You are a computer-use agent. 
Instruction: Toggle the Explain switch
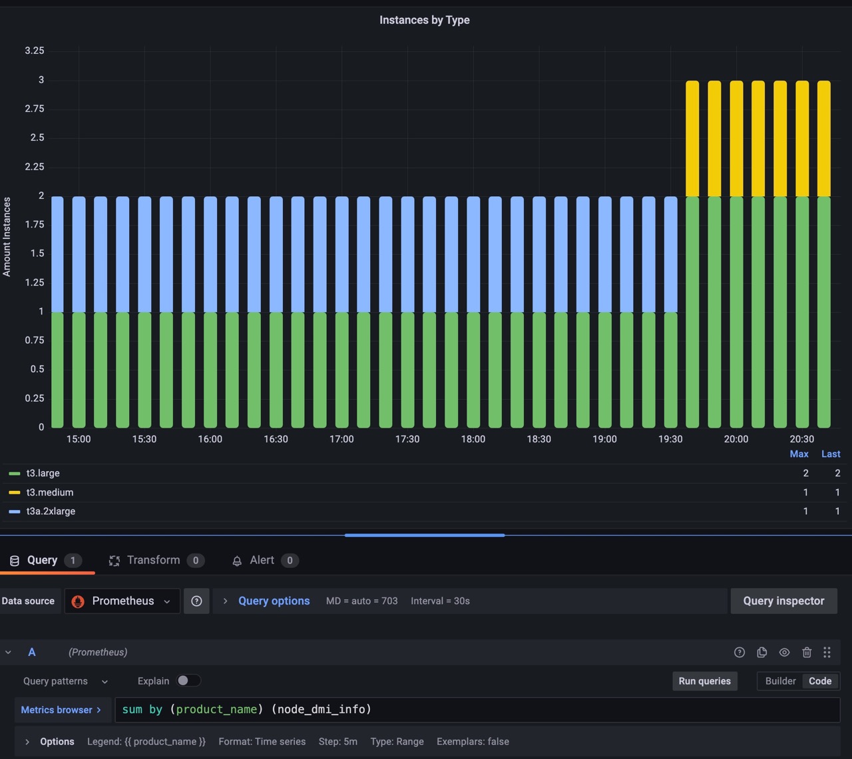pos(188,681)
